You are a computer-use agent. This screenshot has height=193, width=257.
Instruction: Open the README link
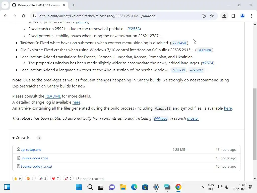tap(53, 96)
